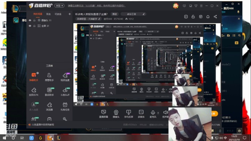This screenshot has width=251, height=141.
Task: Add a new scene with plus button
Action: pos(70,14)
